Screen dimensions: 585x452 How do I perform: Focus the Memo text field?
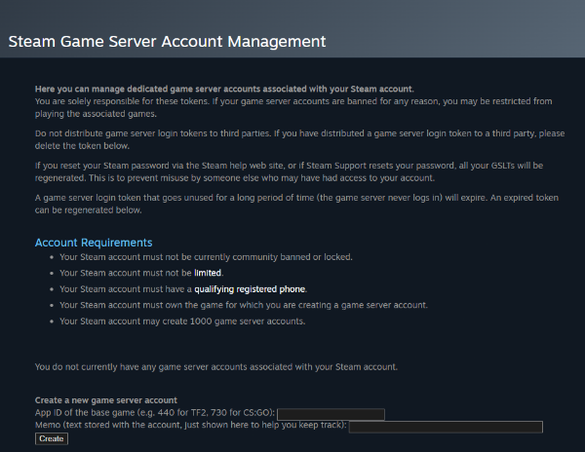(446, 427)
